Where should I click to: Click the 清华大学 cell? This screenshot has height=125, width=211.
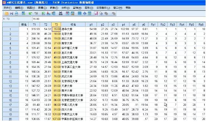point(73,29)
